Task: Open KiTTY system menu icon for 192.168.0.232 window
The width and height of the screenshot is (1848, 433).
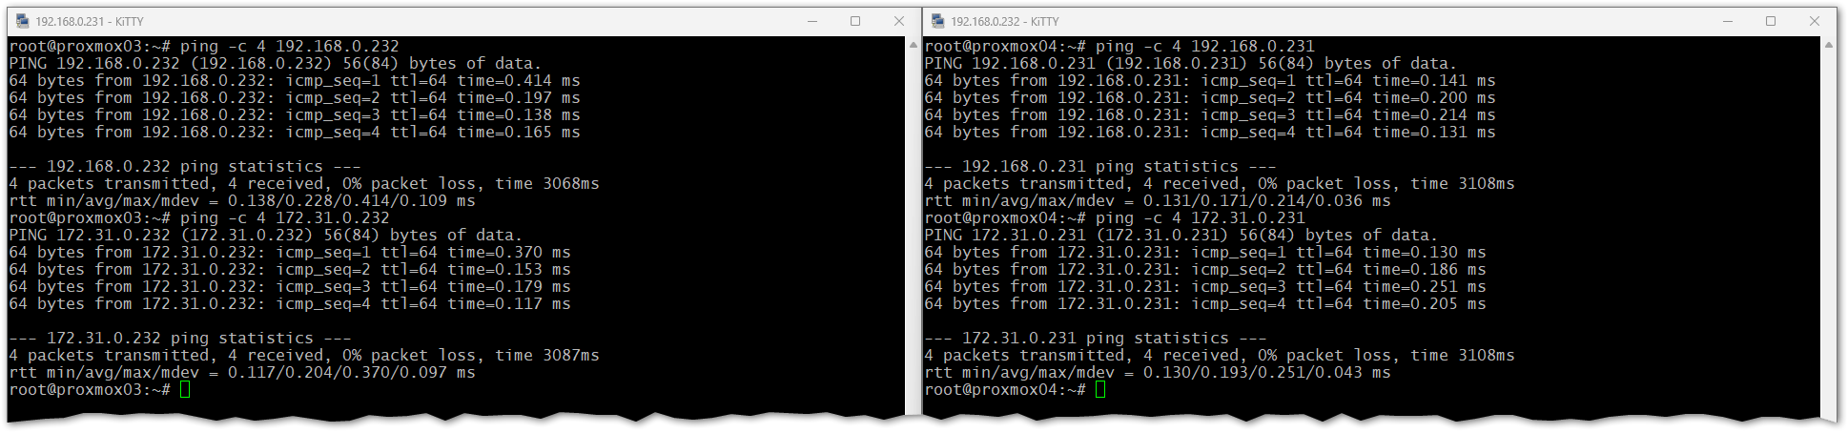Action: [937, 21]
